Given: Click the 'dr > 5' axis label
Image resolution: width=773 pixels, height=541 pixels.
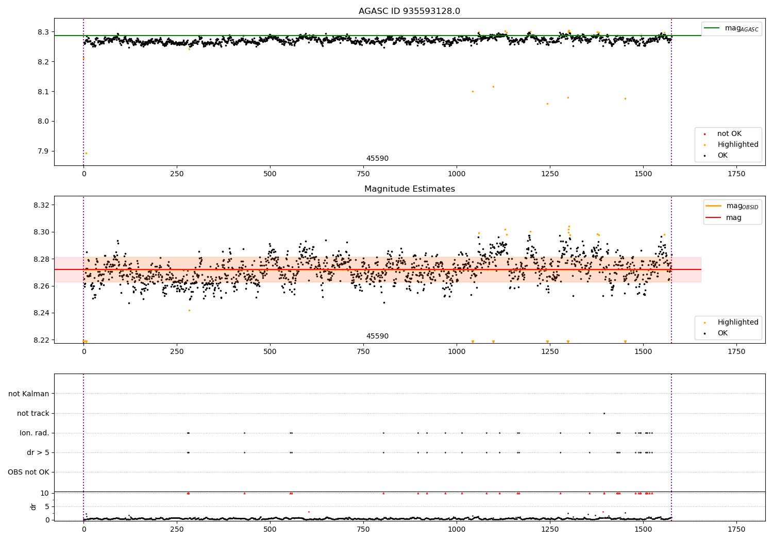Looking at the screenshot, I should pos(38,452).
